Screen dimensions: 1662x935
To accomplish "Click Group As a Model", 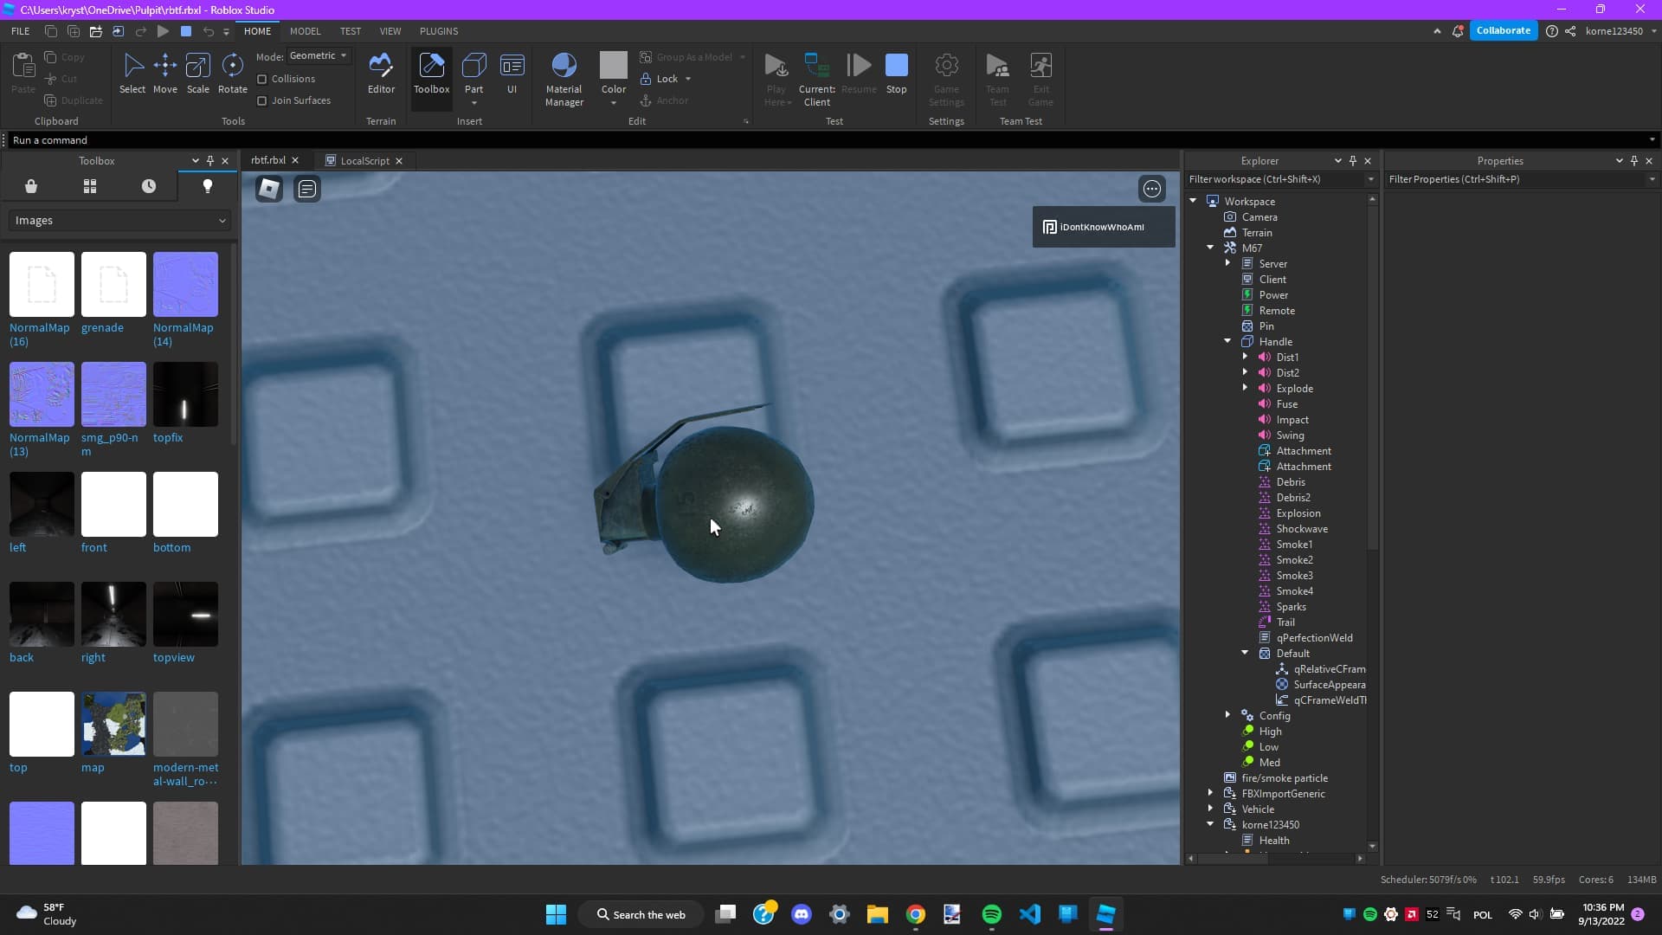I will pyautogui.click(x=692, y=57).
